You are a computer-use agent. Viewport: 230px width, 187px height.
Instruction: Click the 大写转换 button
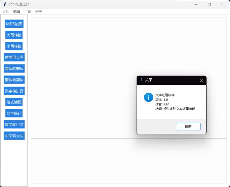tap(14, 35)
